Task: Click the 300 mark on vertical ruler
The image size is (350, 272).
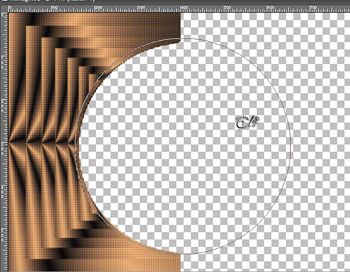Action: [2, 149]
